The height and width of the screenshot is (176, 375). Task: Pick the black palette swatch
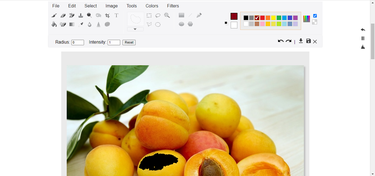click(246, 18)
